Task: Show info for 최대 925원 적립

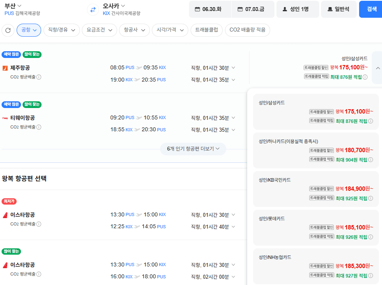Action: (x=371, y=198)
